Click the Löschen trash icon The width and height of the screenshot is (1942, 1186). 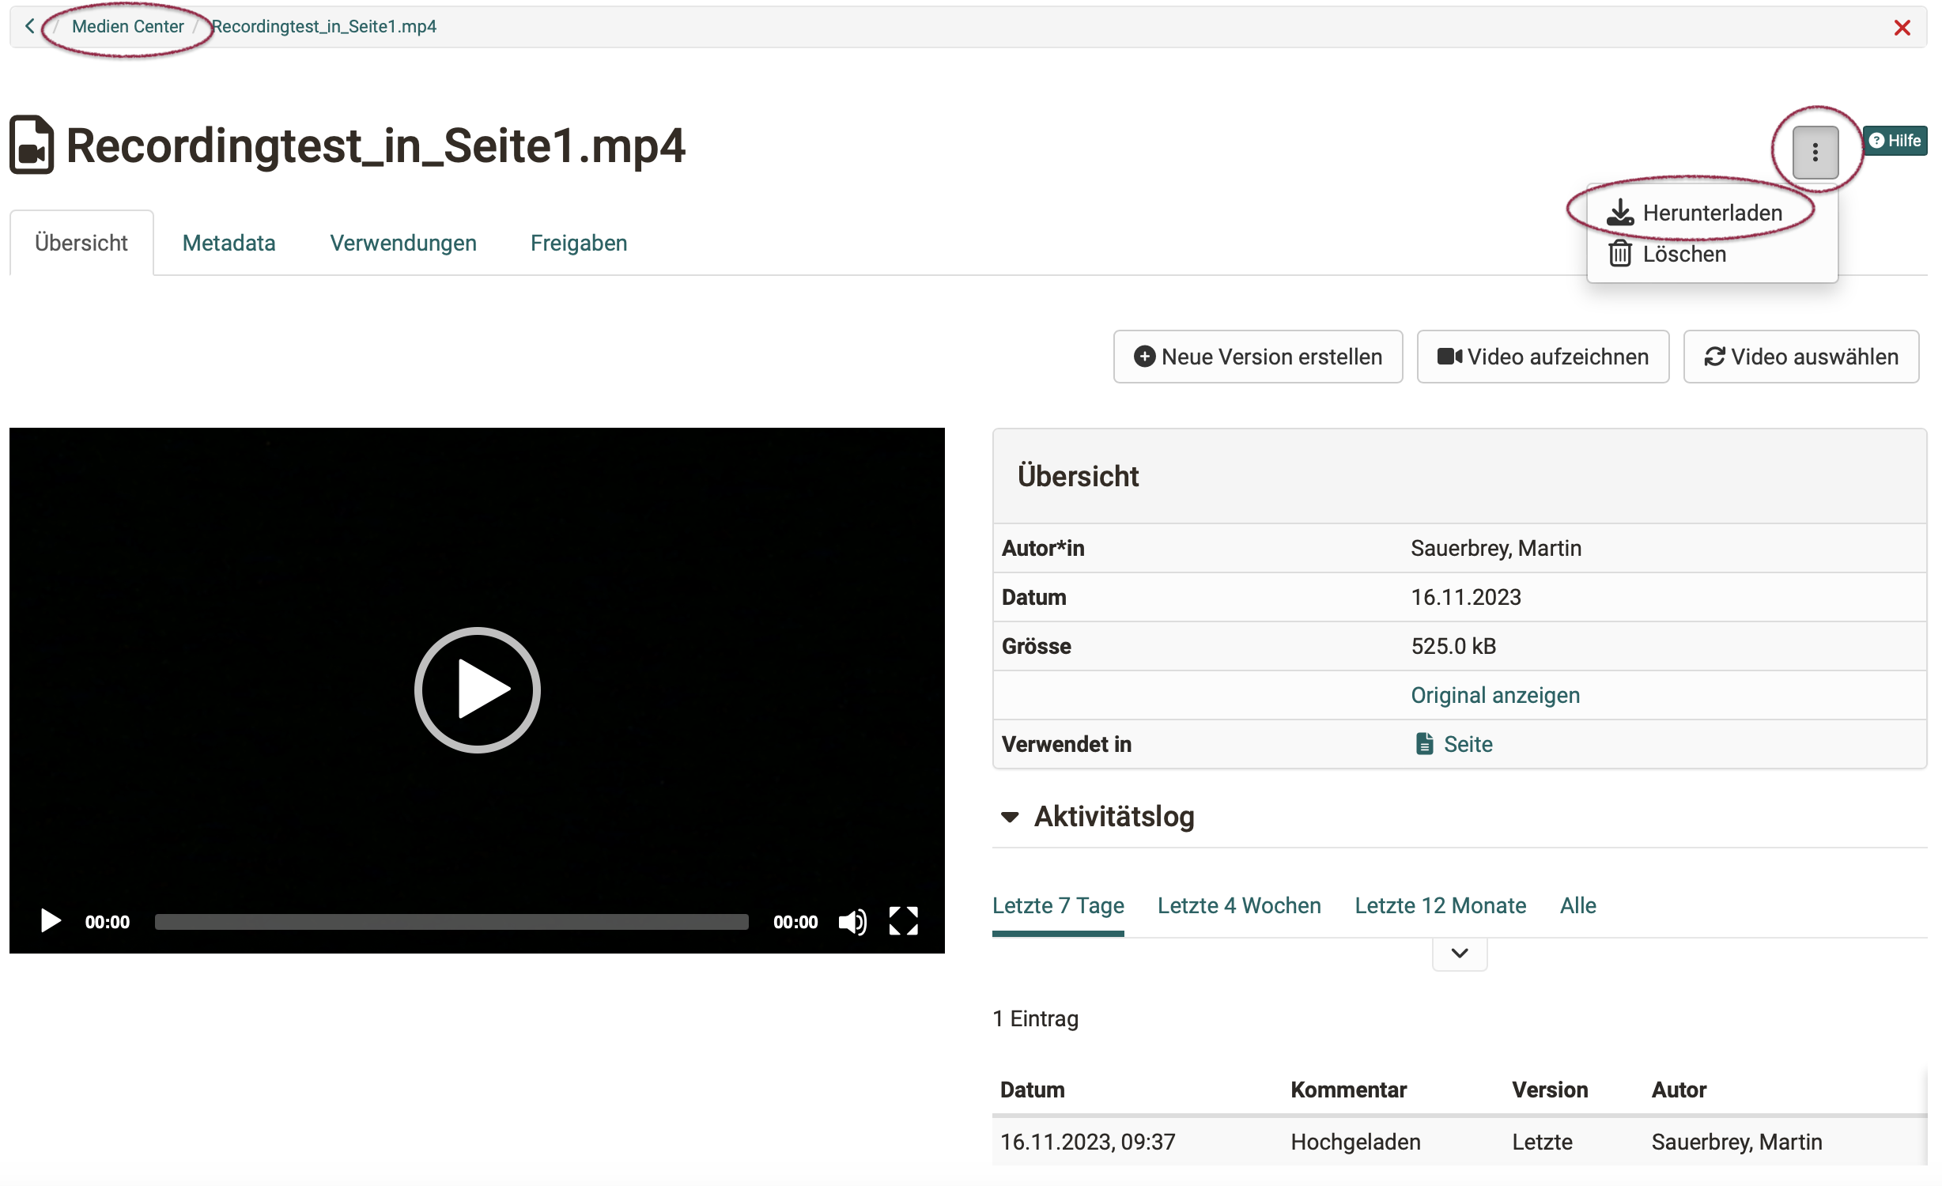tap(1622, 254)
